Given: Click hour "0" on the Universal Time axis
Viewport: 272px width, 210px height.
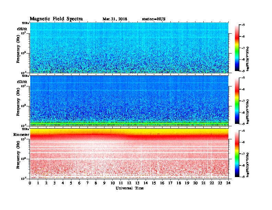Looking at the screenshot, I should click(x=30, y=183).
